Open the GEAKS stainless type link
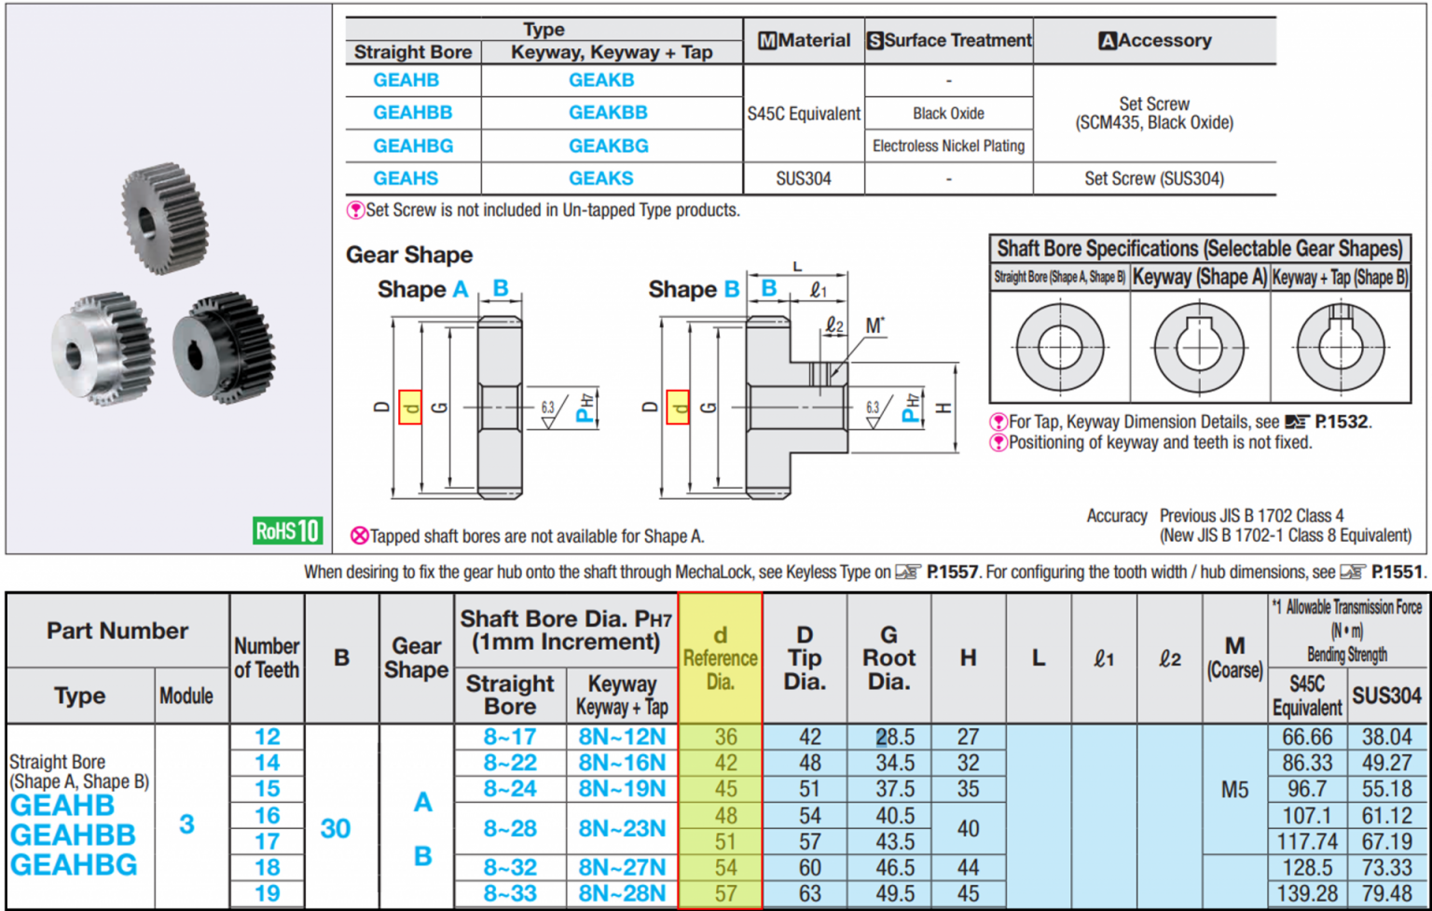This screenshot has width=1432, height=911. point(600,178)
